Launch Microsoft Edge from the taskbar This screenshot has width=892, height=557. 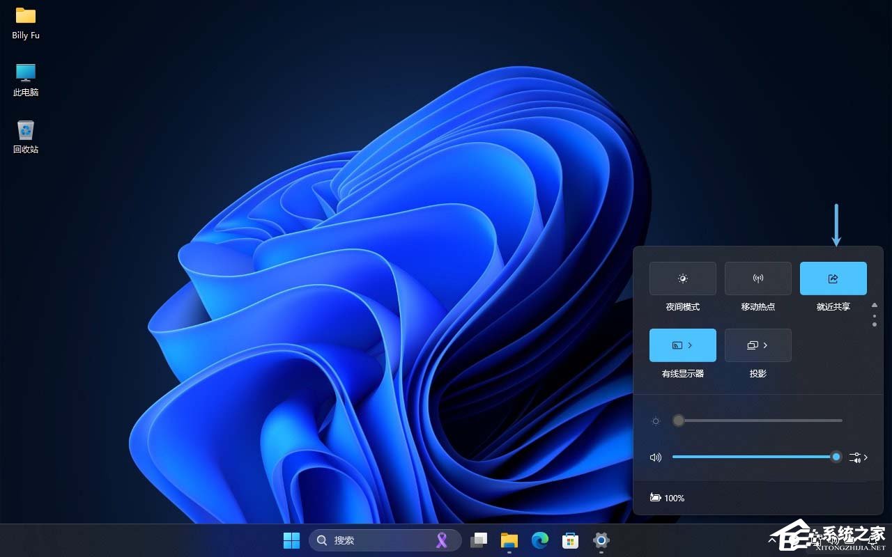point(540,540)
